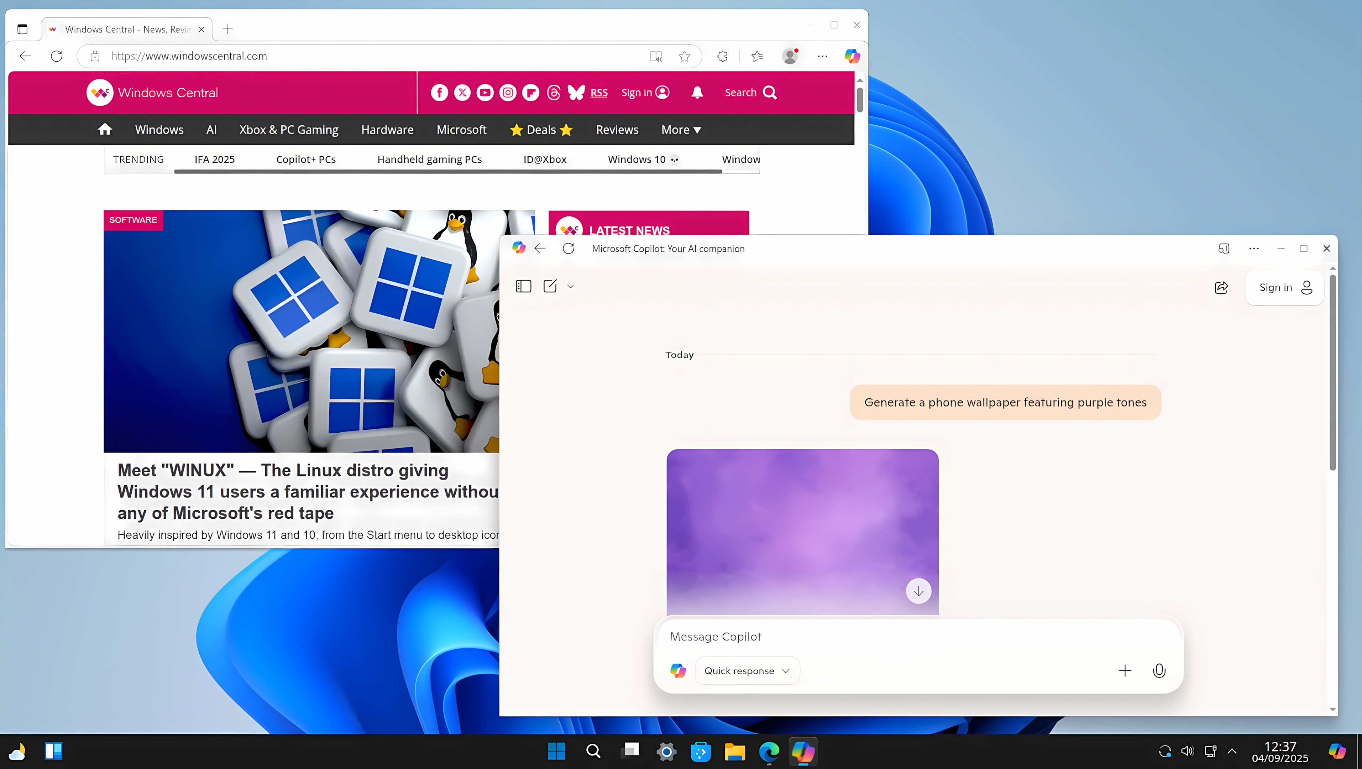The image size is (1362, 769).
Task: Open the Xbox & PC Gaming menu
Action: click(289, 130)
